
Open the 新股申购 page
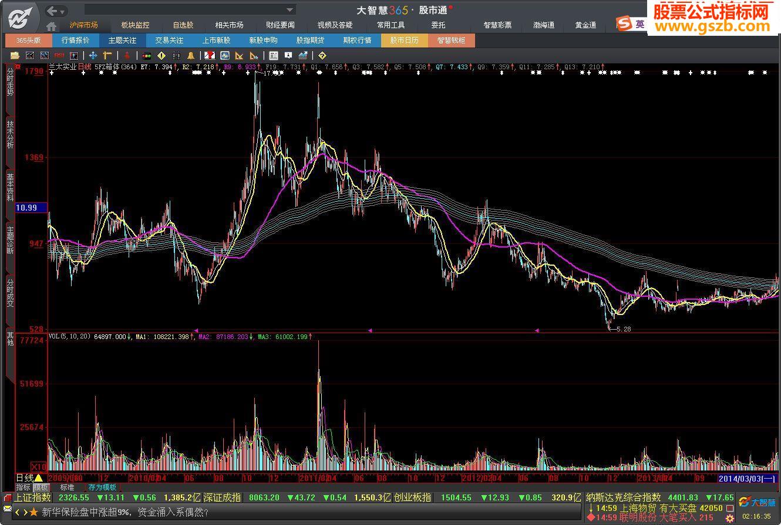tap(263, 40)
